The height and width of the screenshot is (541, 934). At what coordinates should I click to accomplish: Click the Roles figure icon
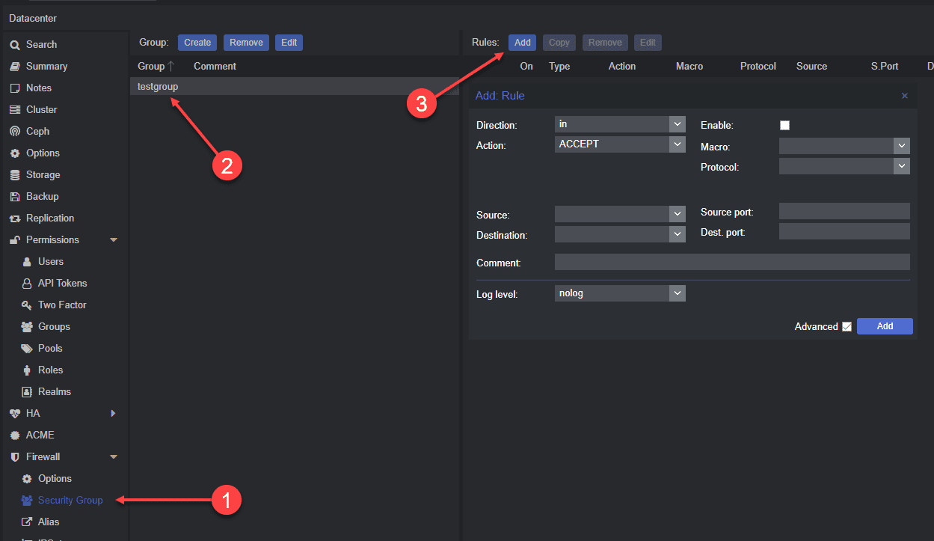(x=27, y=370)
